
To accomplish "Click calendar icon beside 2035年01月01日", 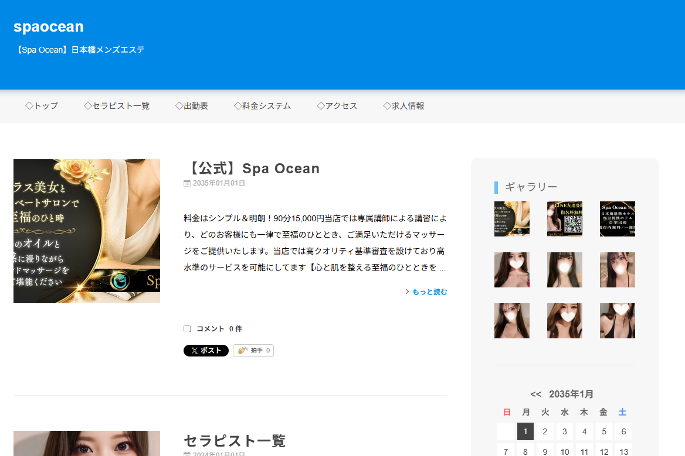I will tap(187, 183).
